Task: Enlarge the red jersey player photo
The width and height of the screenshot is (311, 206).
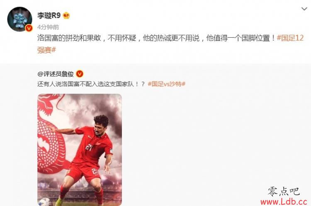Action: pyautogui.click(x=80, y=150)
